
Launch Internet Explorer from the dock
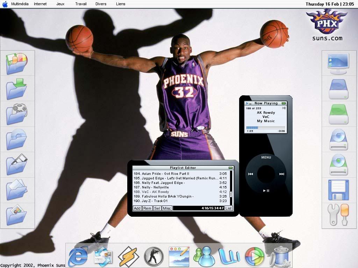click(x=78, y=256)
